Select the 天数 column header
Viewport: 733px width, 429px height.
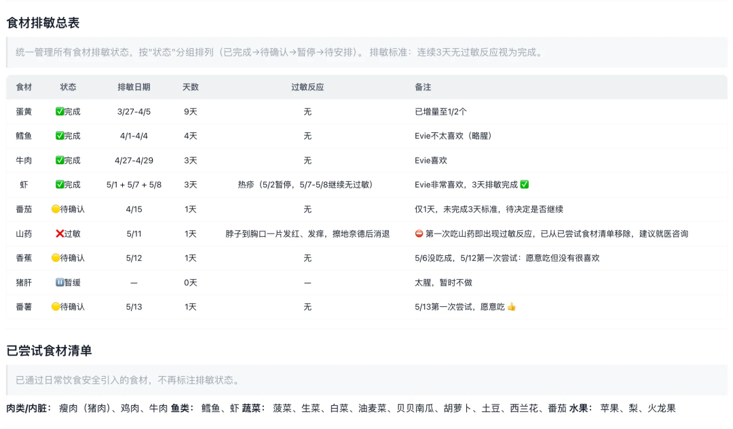[190, 87]
